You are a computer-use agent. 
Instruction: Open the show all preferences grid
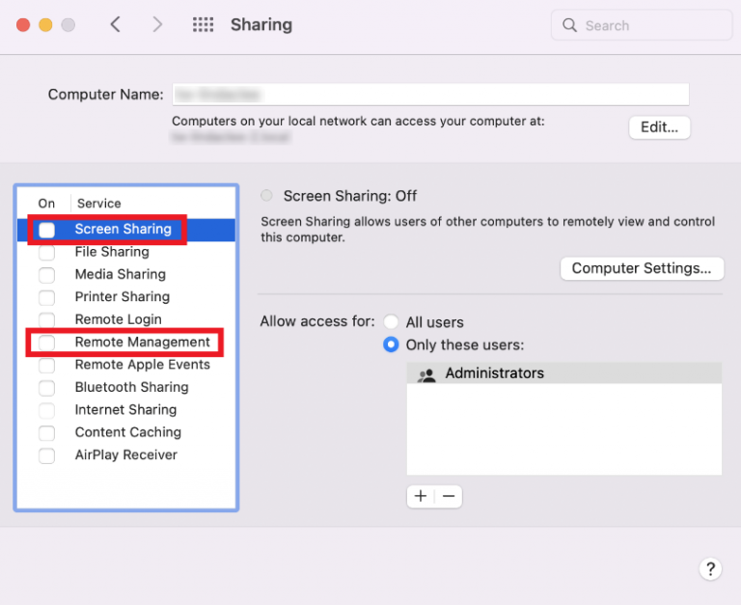point(203,25)
